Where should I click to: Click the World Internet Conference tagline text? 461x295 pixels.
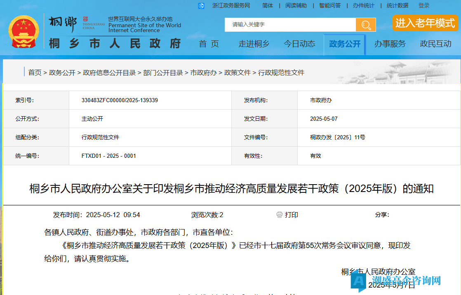pyautogui.click(x=144, y=25)
